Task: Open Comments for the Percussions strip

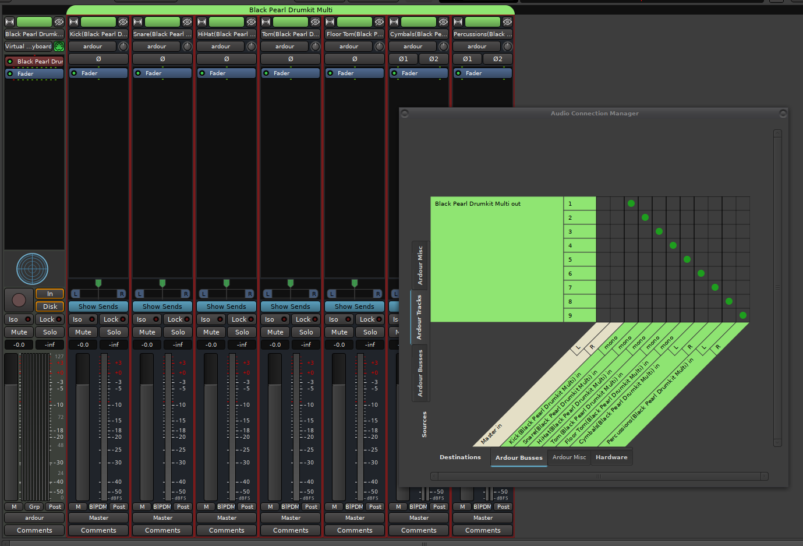Action: click(483, 530)
